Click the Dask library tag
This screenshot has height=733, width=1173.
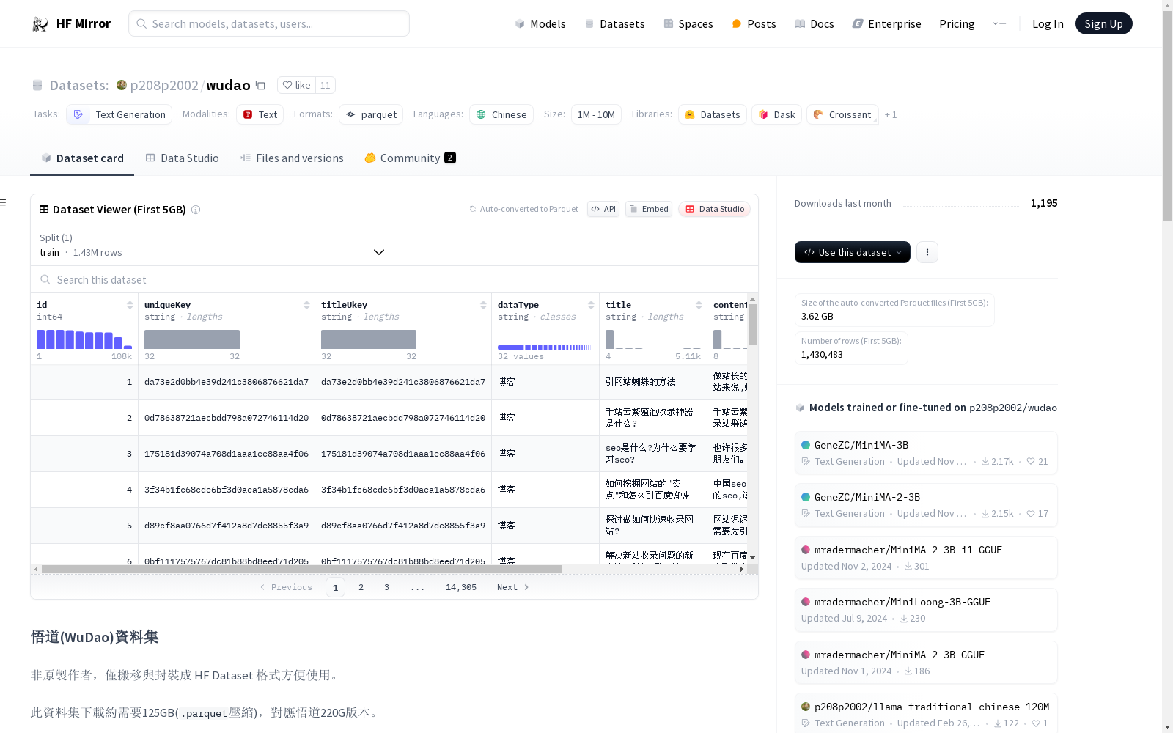coord(776,114)
